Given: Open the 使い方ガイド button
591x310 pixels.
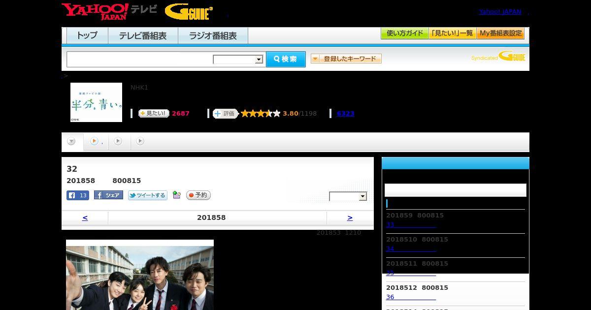Looking at the screenshot, I should (404, 33).
